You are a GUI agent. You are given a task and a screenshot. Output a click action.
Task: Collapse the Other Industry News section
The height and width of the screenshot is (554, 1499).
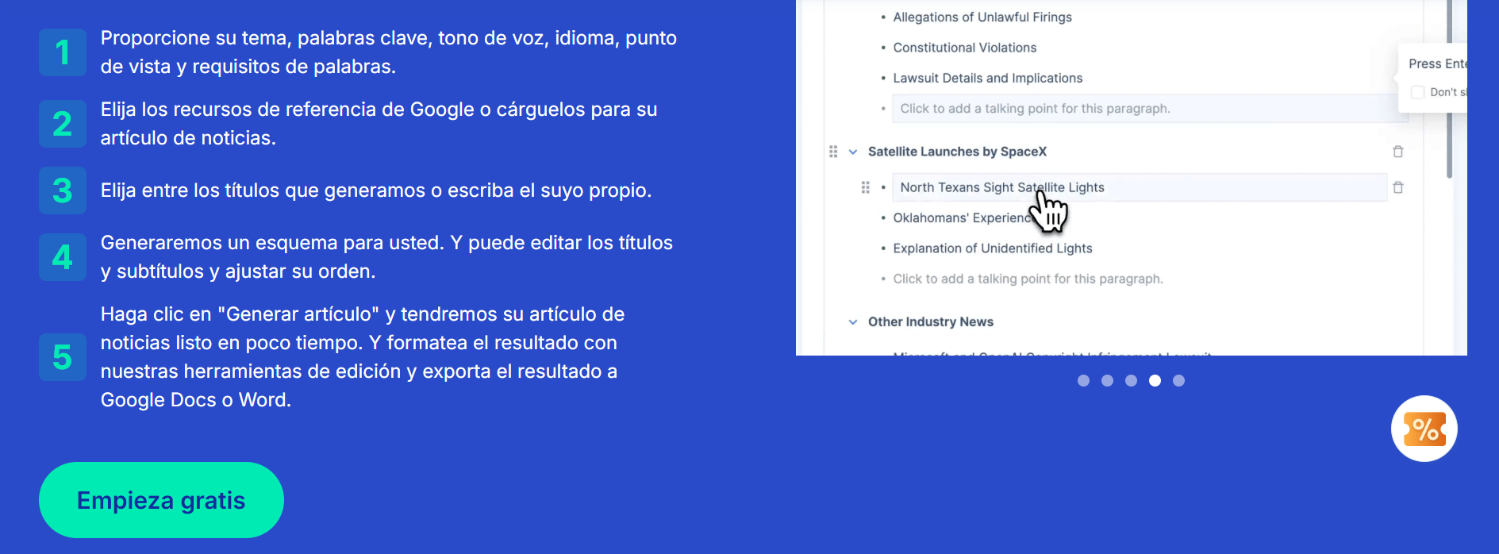(853, 321)
